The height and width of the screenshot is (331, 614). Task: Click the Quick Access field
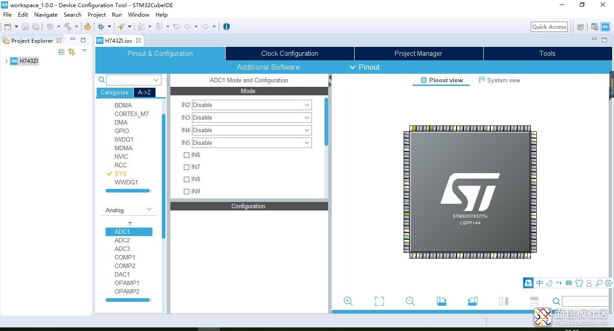pyautogui.click(x=549, y=27)
